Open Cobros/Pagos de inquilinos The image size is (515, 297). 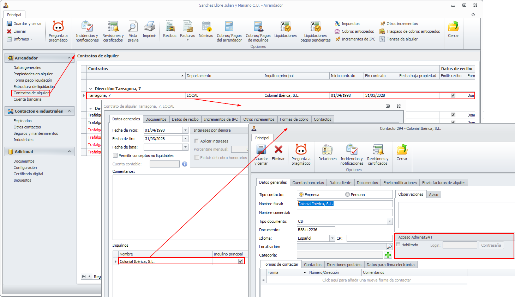258,31
